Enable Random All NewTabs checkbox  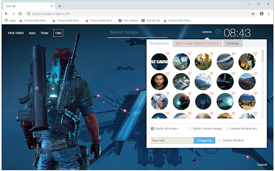pos(227,129)
